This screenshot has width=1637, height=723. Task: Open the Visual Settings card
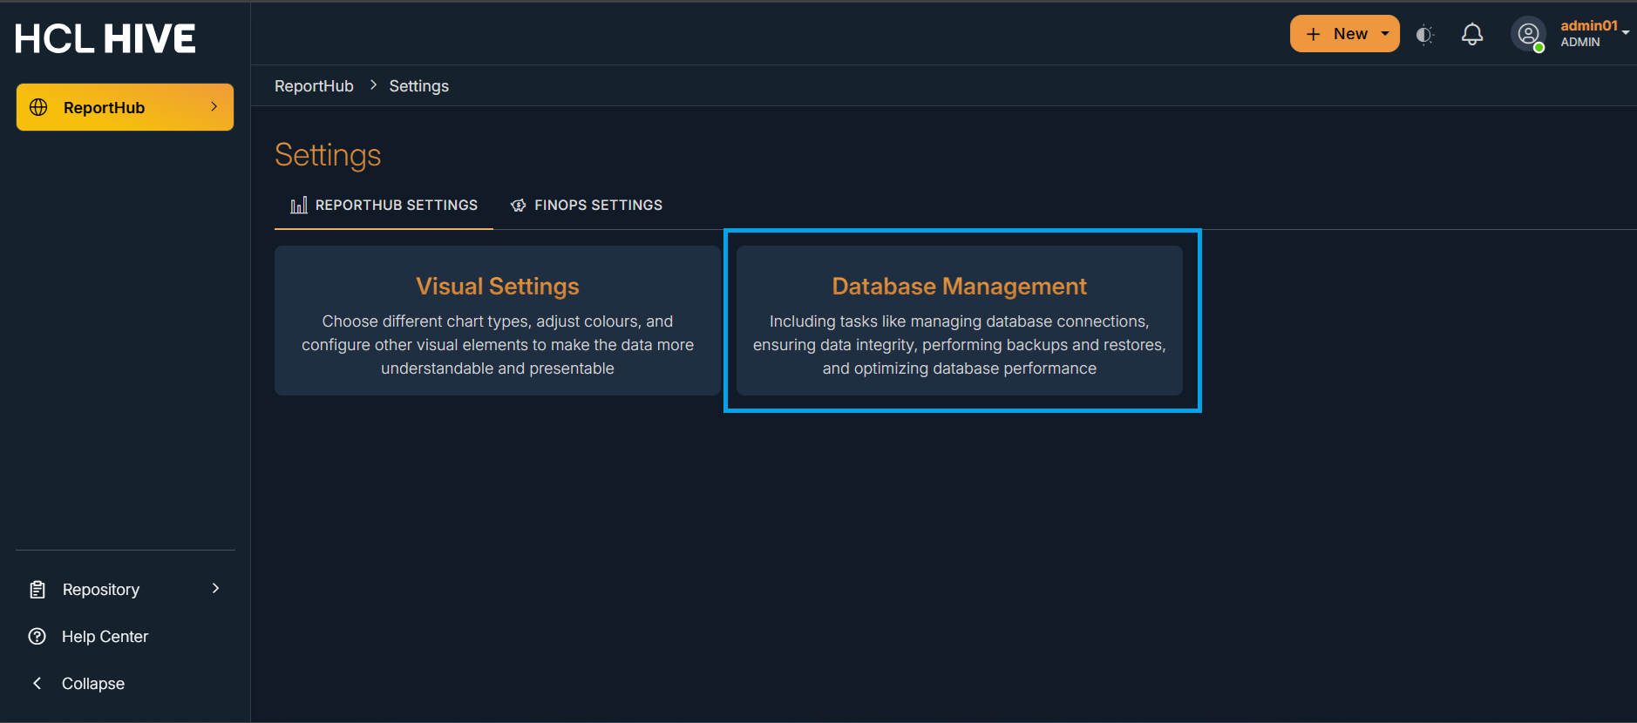(x=498, y=321)
